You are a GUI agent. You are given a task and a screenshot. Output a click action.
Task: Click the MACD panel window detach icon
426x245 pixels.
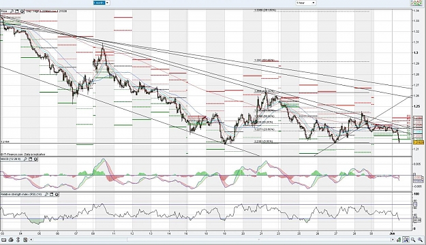click(x=31, y=159)
